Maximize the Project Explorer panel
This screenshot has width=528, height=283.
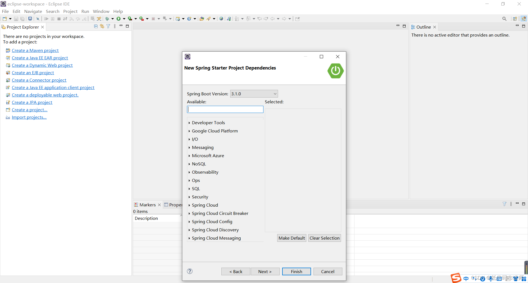pos(127,26)
